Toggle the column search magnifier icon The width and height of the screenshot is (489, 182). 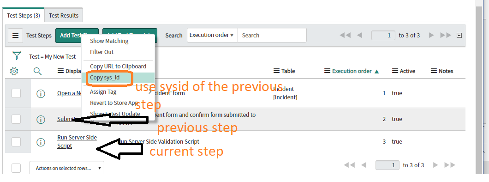point(37,71)
